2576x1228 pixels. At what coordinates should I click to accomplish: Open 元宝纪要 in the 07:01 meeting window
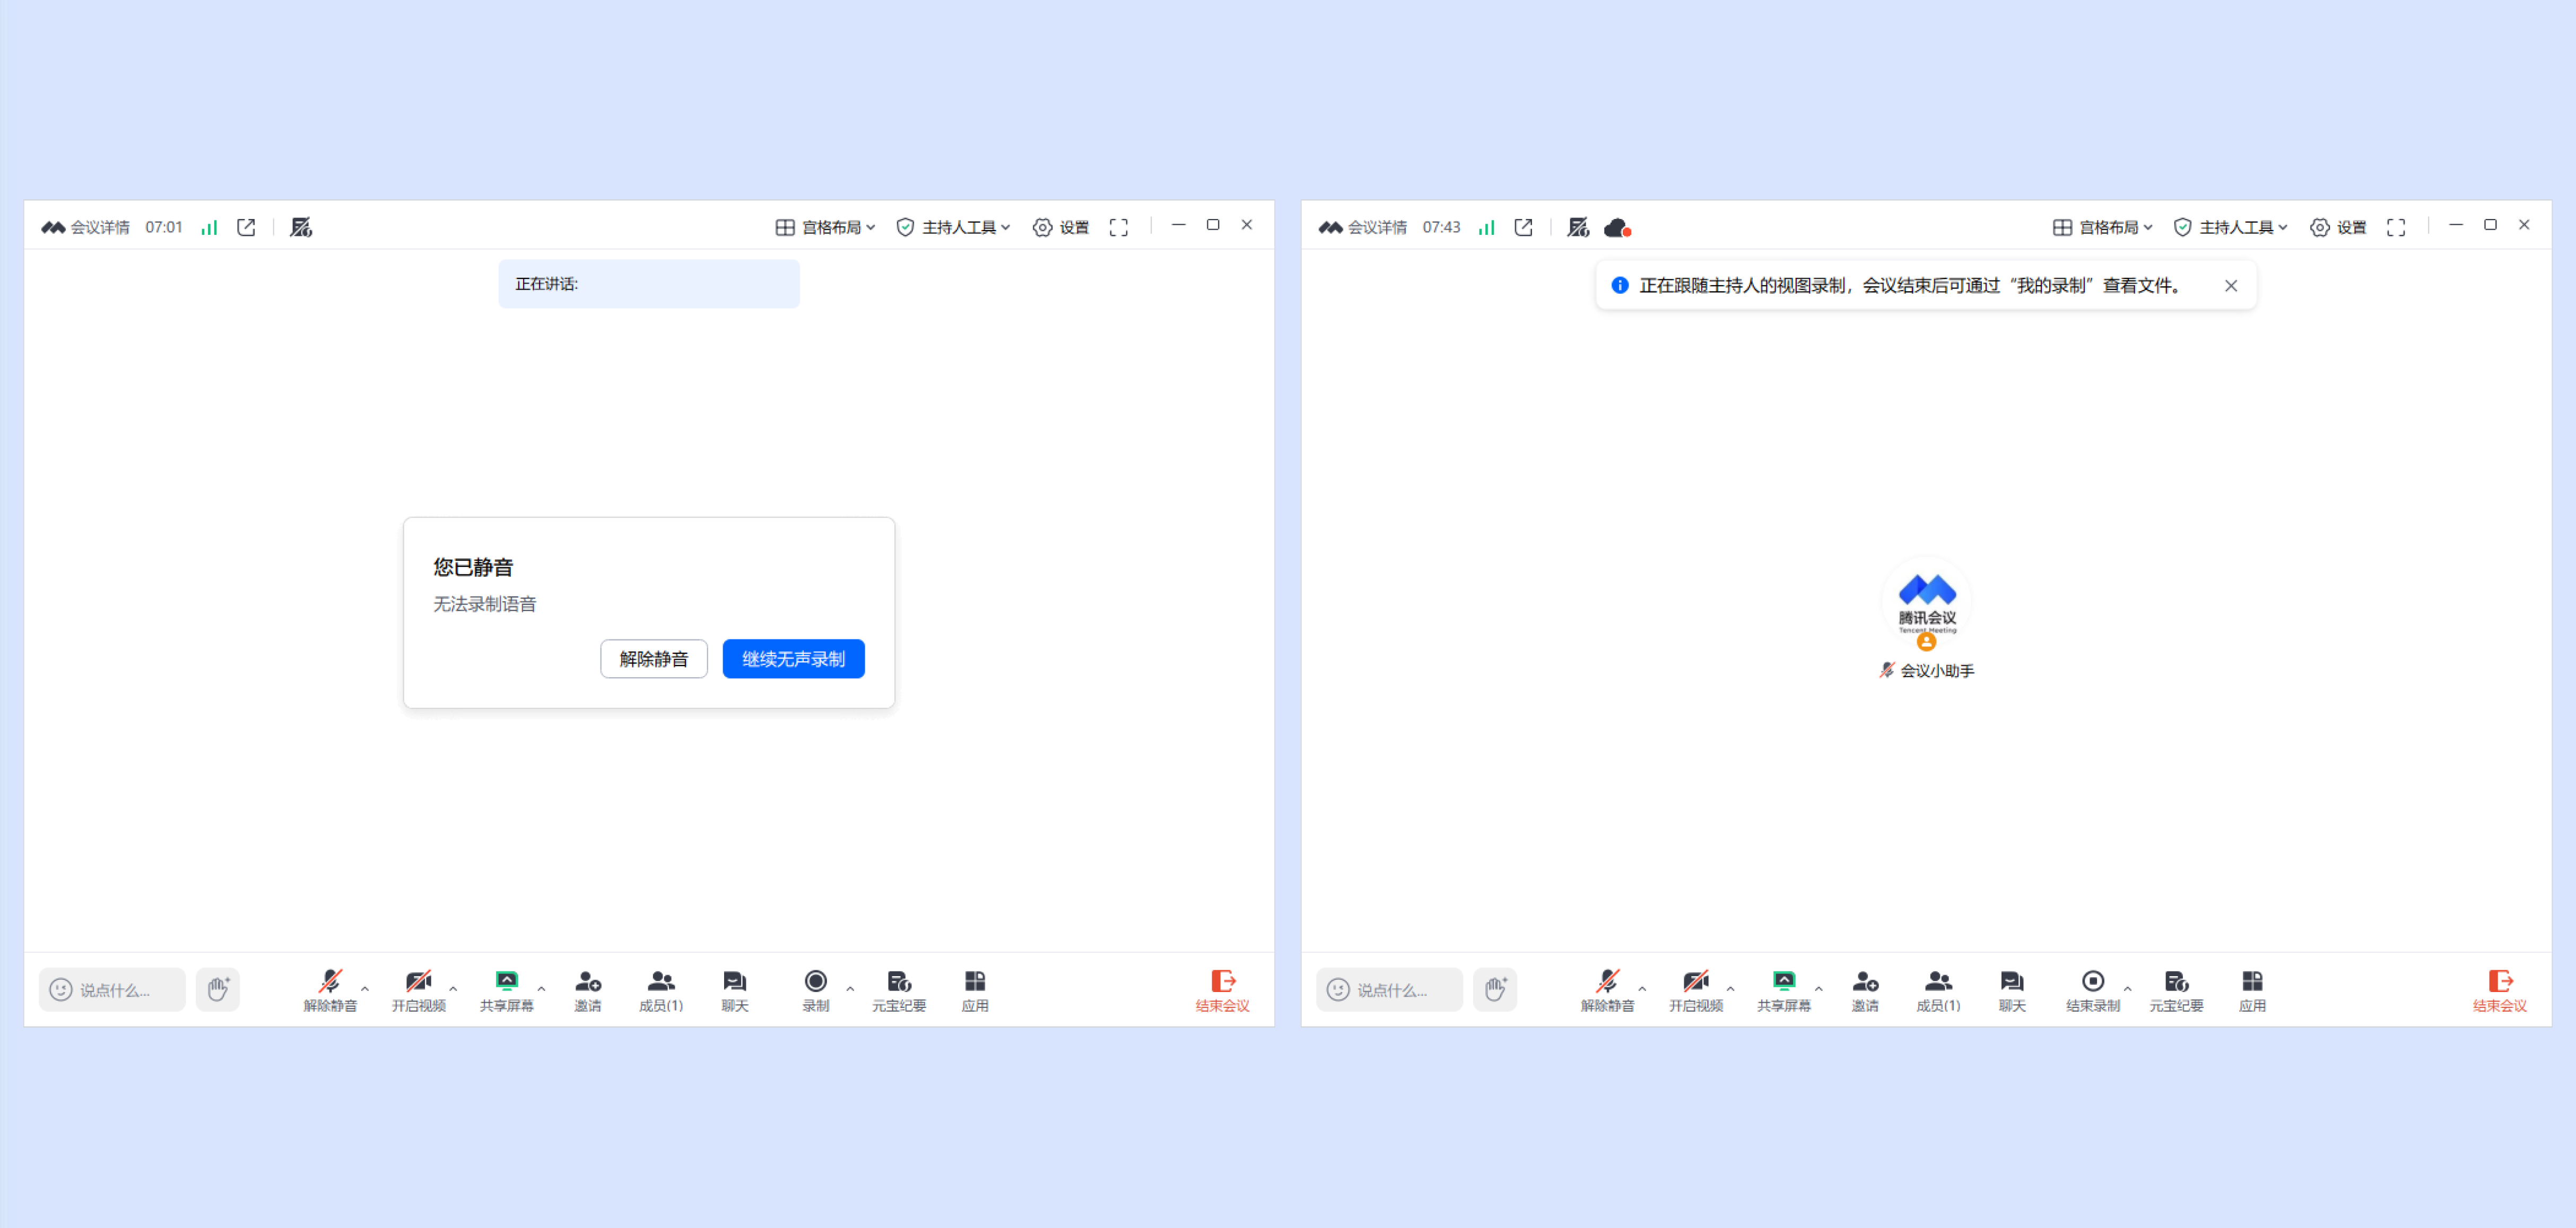click(x=898, y=982)
